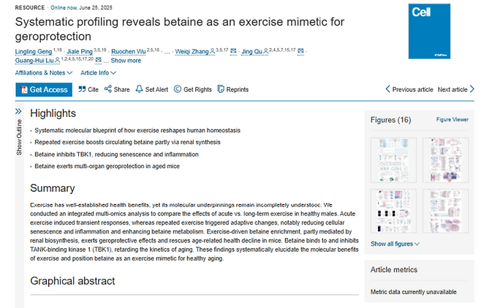Email Weiqi Zhang via envelope icon
This screenshot has width=481, height=308.
(233, 52)
